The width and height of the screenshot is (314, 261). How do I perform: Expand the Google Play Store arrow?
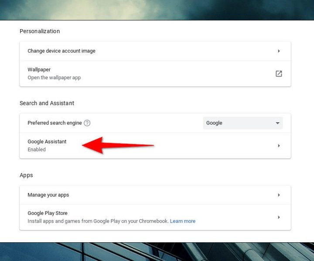tap(279, 217)
